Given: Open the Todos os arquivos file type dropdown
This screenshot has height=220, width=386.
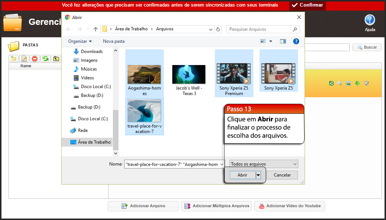Looking at the screenshot, I should point(263,164).
